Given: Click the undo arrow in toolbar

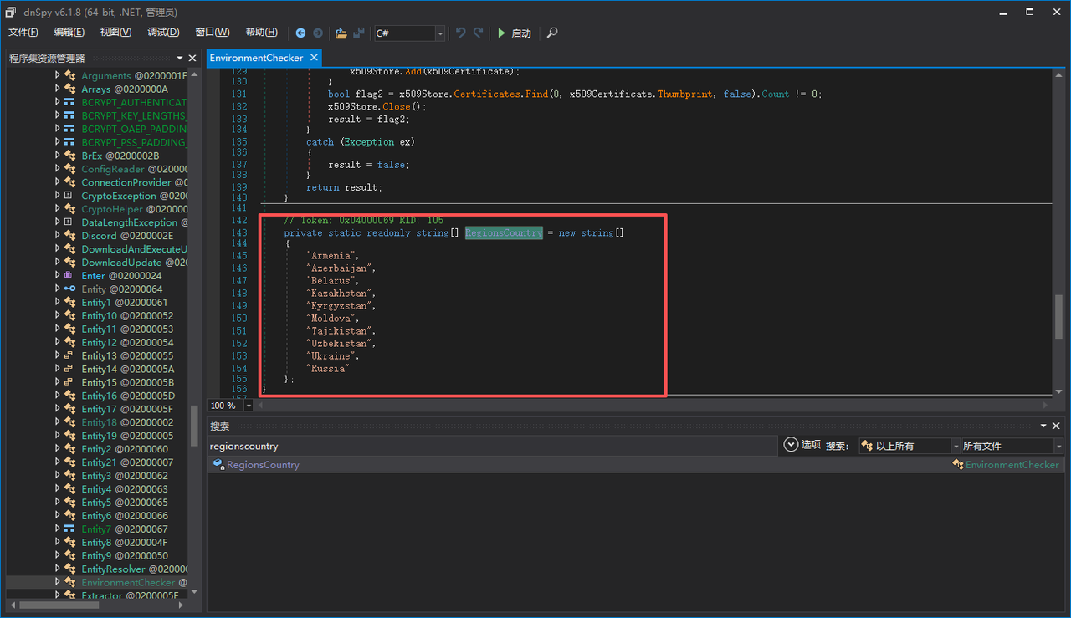Looking at the screenshot, I should point(460,33).
